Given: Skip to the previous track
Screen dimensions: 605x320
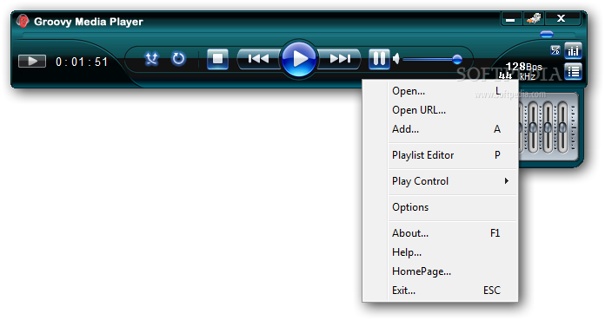Looking at the screenshot, I should click(258, 59).
